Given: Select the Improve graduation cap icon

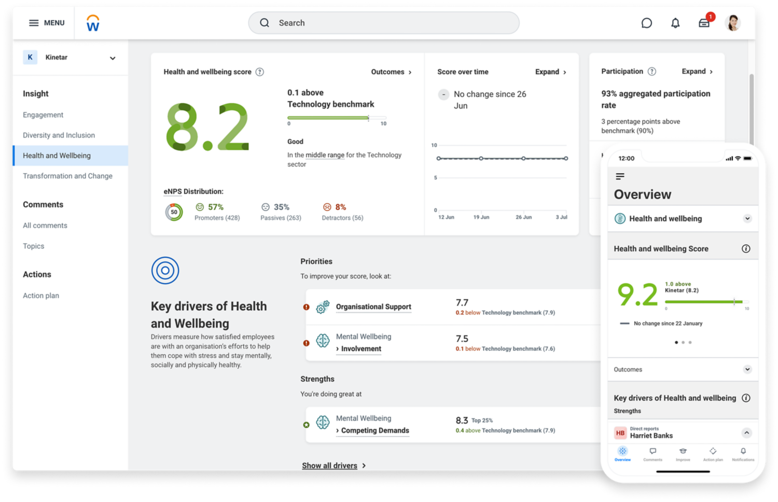Looking at the screenshot, I should click(683, 452).
